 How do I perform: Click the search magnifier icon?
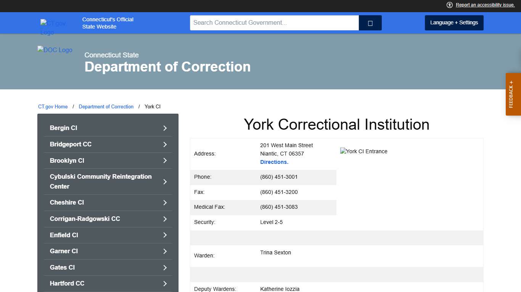click(x=370, y=23)
